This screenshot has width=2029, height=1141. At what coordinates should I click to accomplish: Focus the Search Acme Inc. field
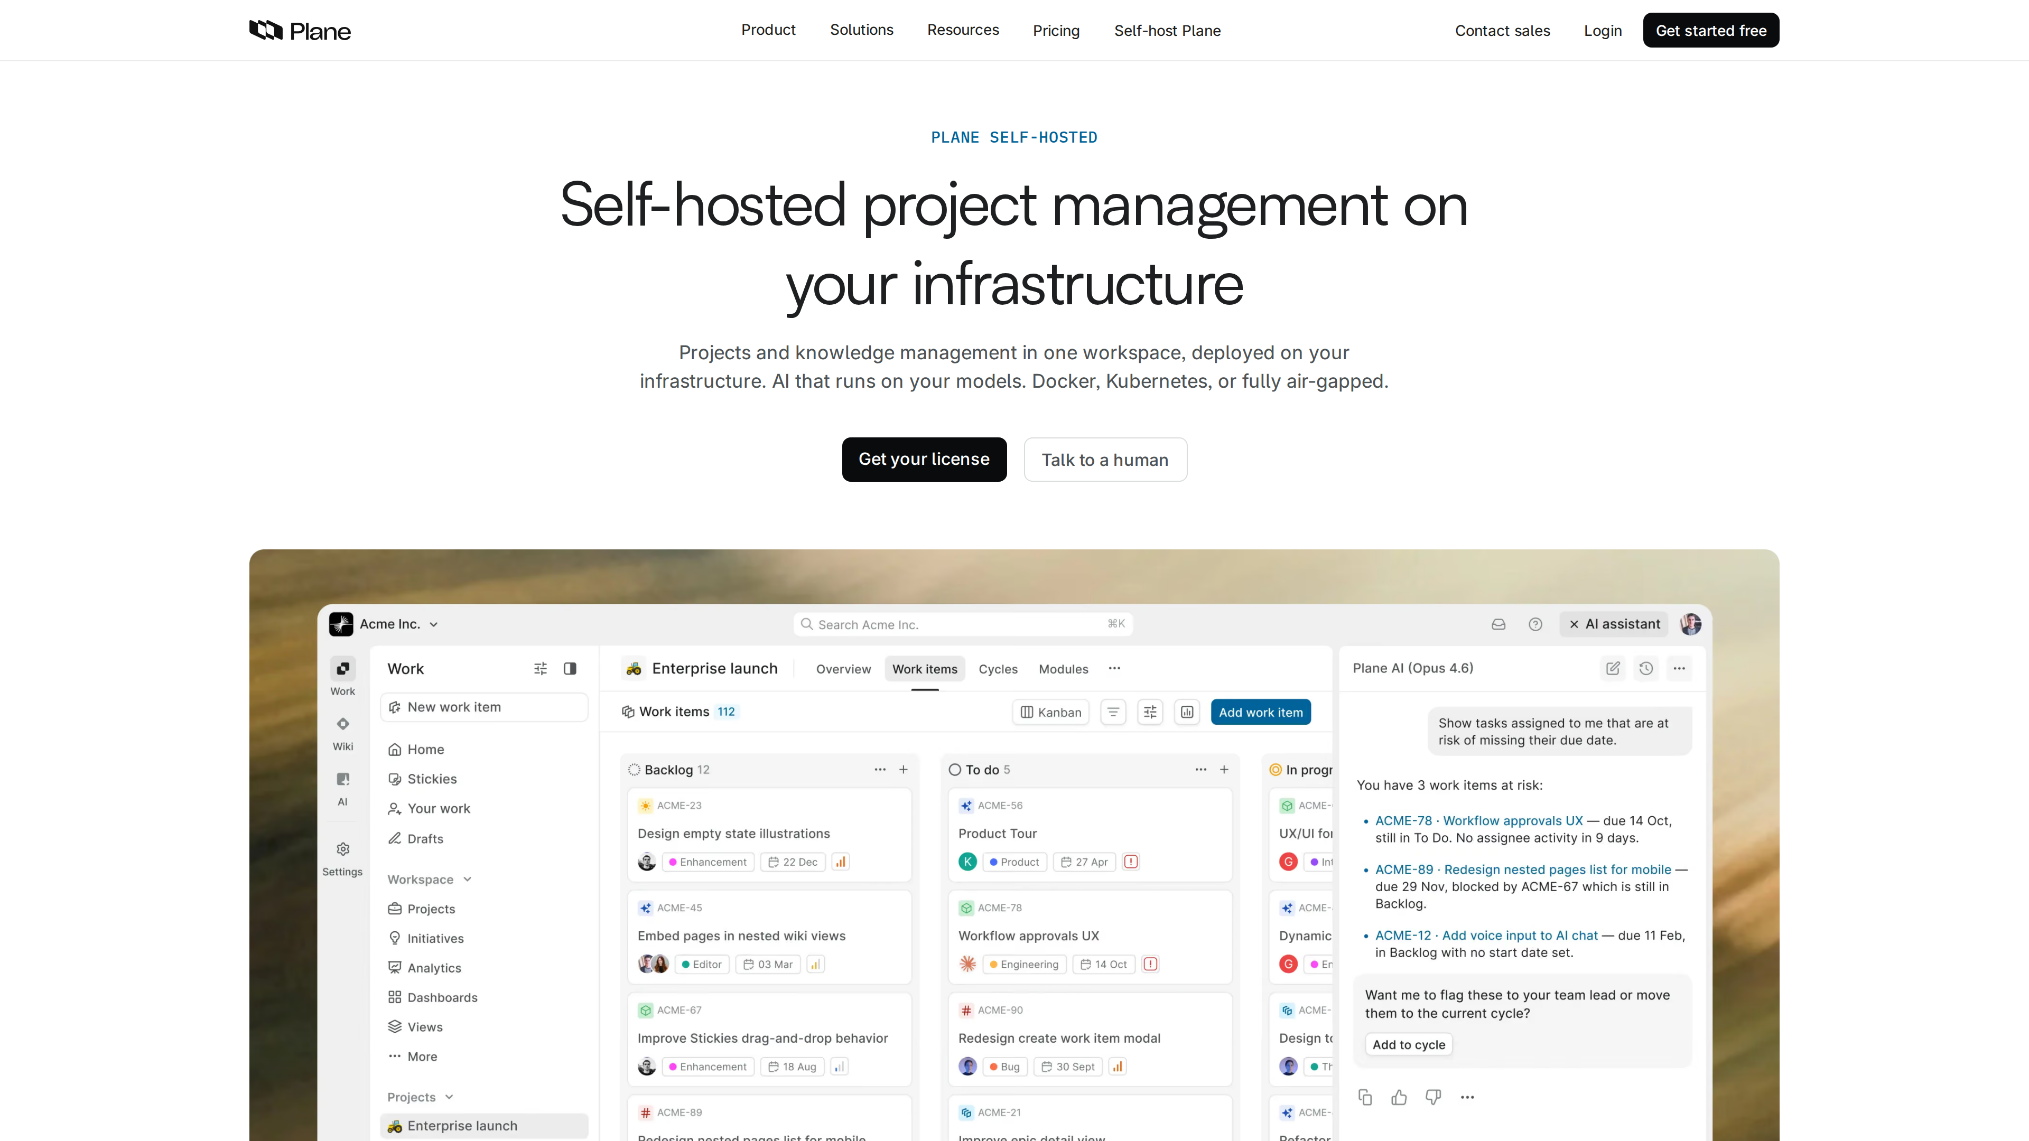[x=963, y=624]
